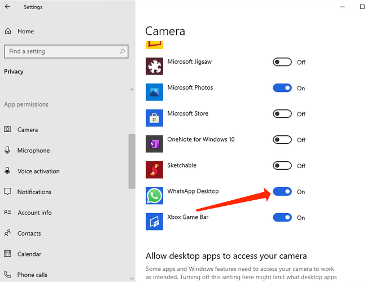Click the Camera sidebar icon

pos(7,129)
